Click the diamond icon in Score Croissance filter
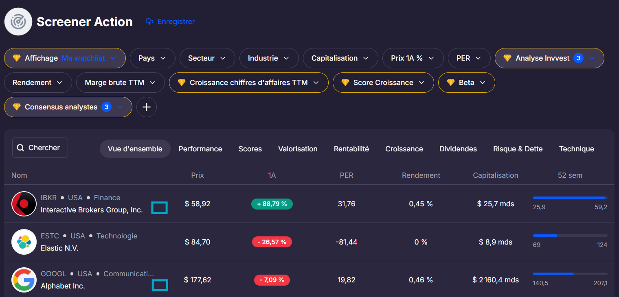Screen dimensions: 619x297 (345, 83)
